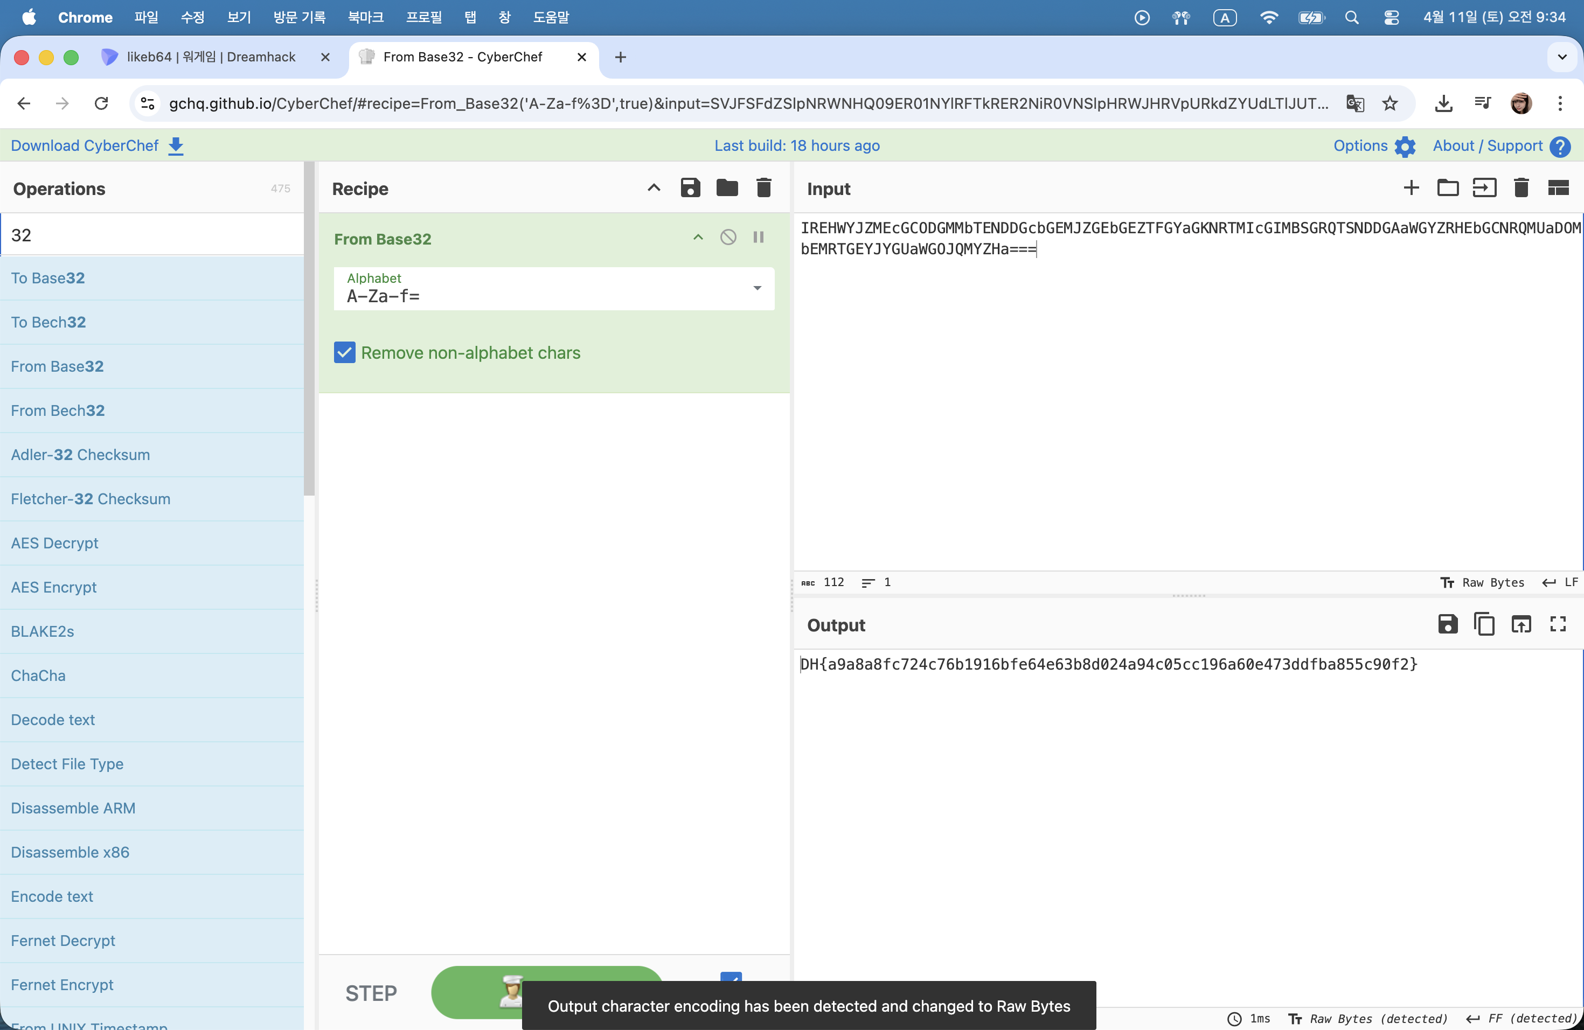The height and width of the screenshot is (1030, 1584).
Task: Save the recipe with floppy icon
Action: click(690, 189)
